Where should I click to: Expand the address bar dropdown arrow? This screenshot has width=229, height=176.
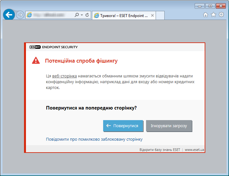[82, 15]
